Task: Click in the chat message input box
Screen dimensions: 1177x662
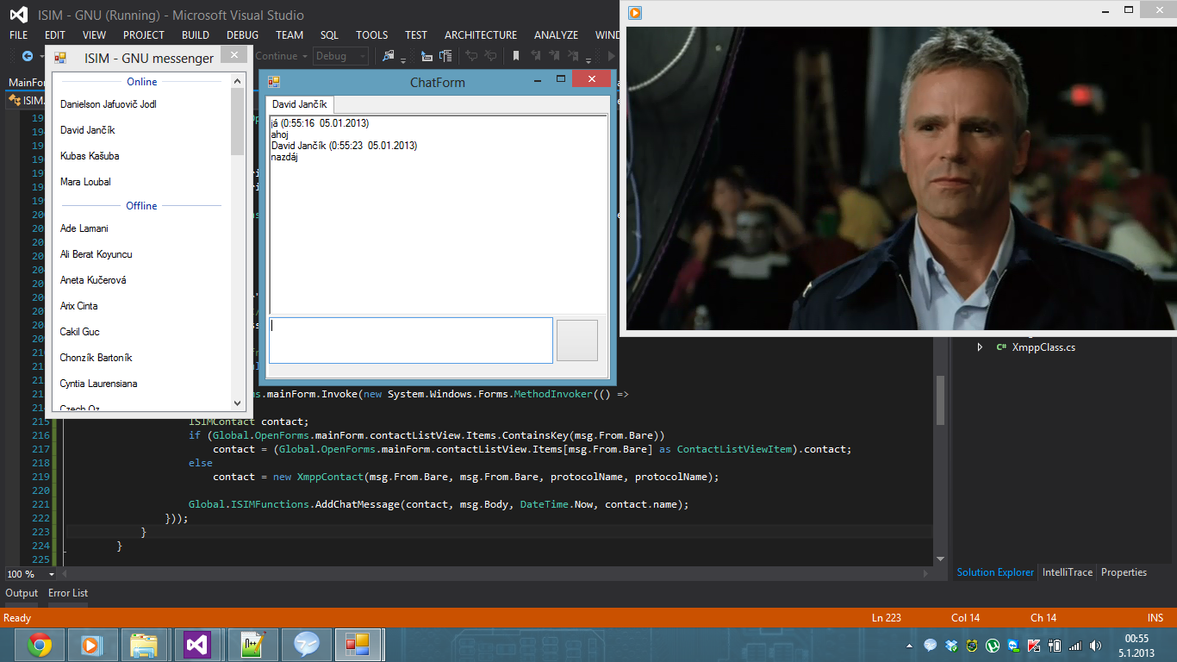Action: 411,340
